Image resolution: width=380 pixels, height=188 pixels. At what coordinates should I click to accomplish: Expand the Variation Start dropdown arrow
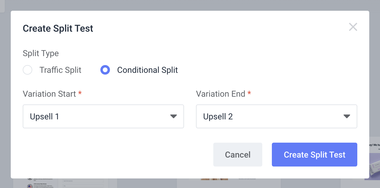(x=174, y=116)
